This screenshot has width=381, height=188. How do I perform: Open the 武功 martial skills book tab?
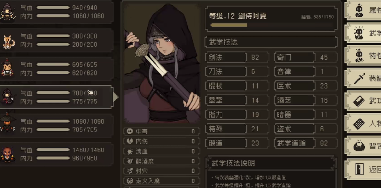click(363, 101)
